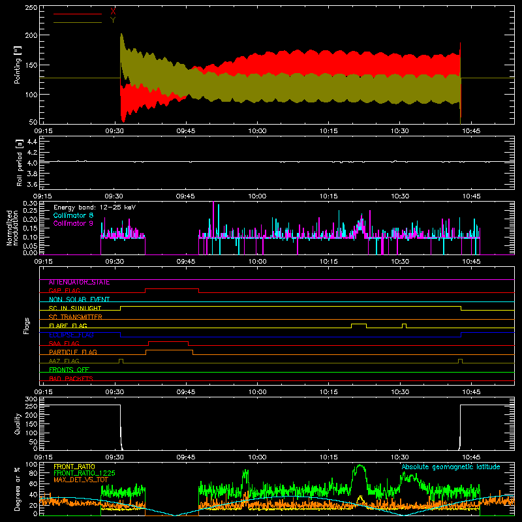Click the red X legend line

coord(77,14)
